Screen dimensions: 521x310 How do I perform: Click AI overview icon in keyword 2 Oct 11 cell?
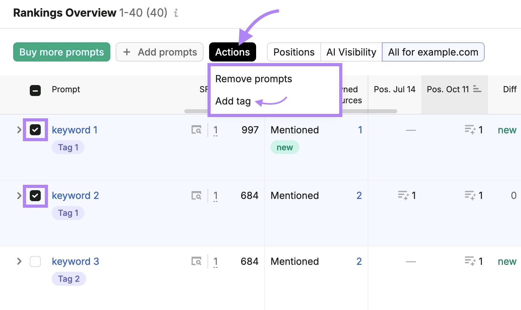point(470,195)
